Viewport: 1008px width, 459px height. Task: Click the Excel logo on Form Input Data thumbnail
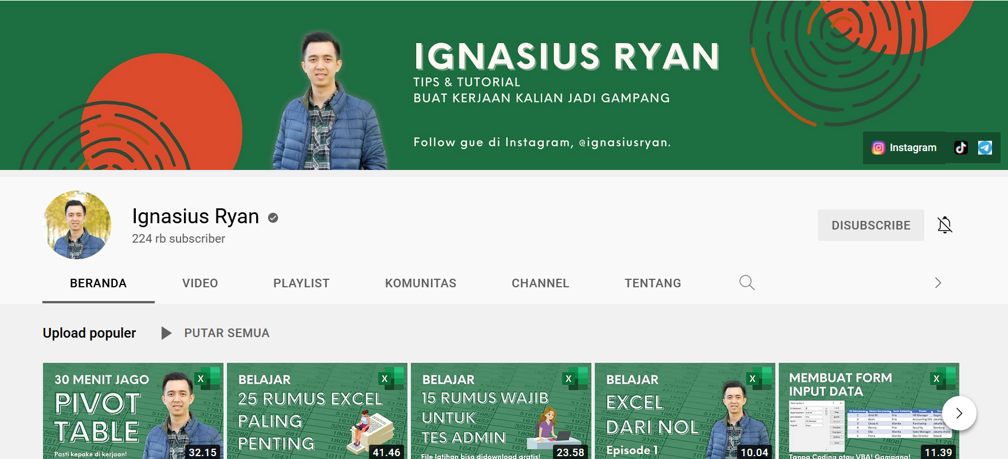944,378
